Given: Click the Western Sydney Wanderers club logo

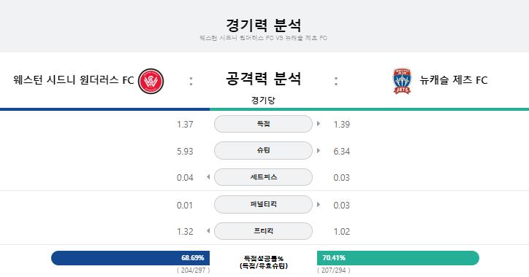Looking at the screenshot, I should tap(151, 81).
